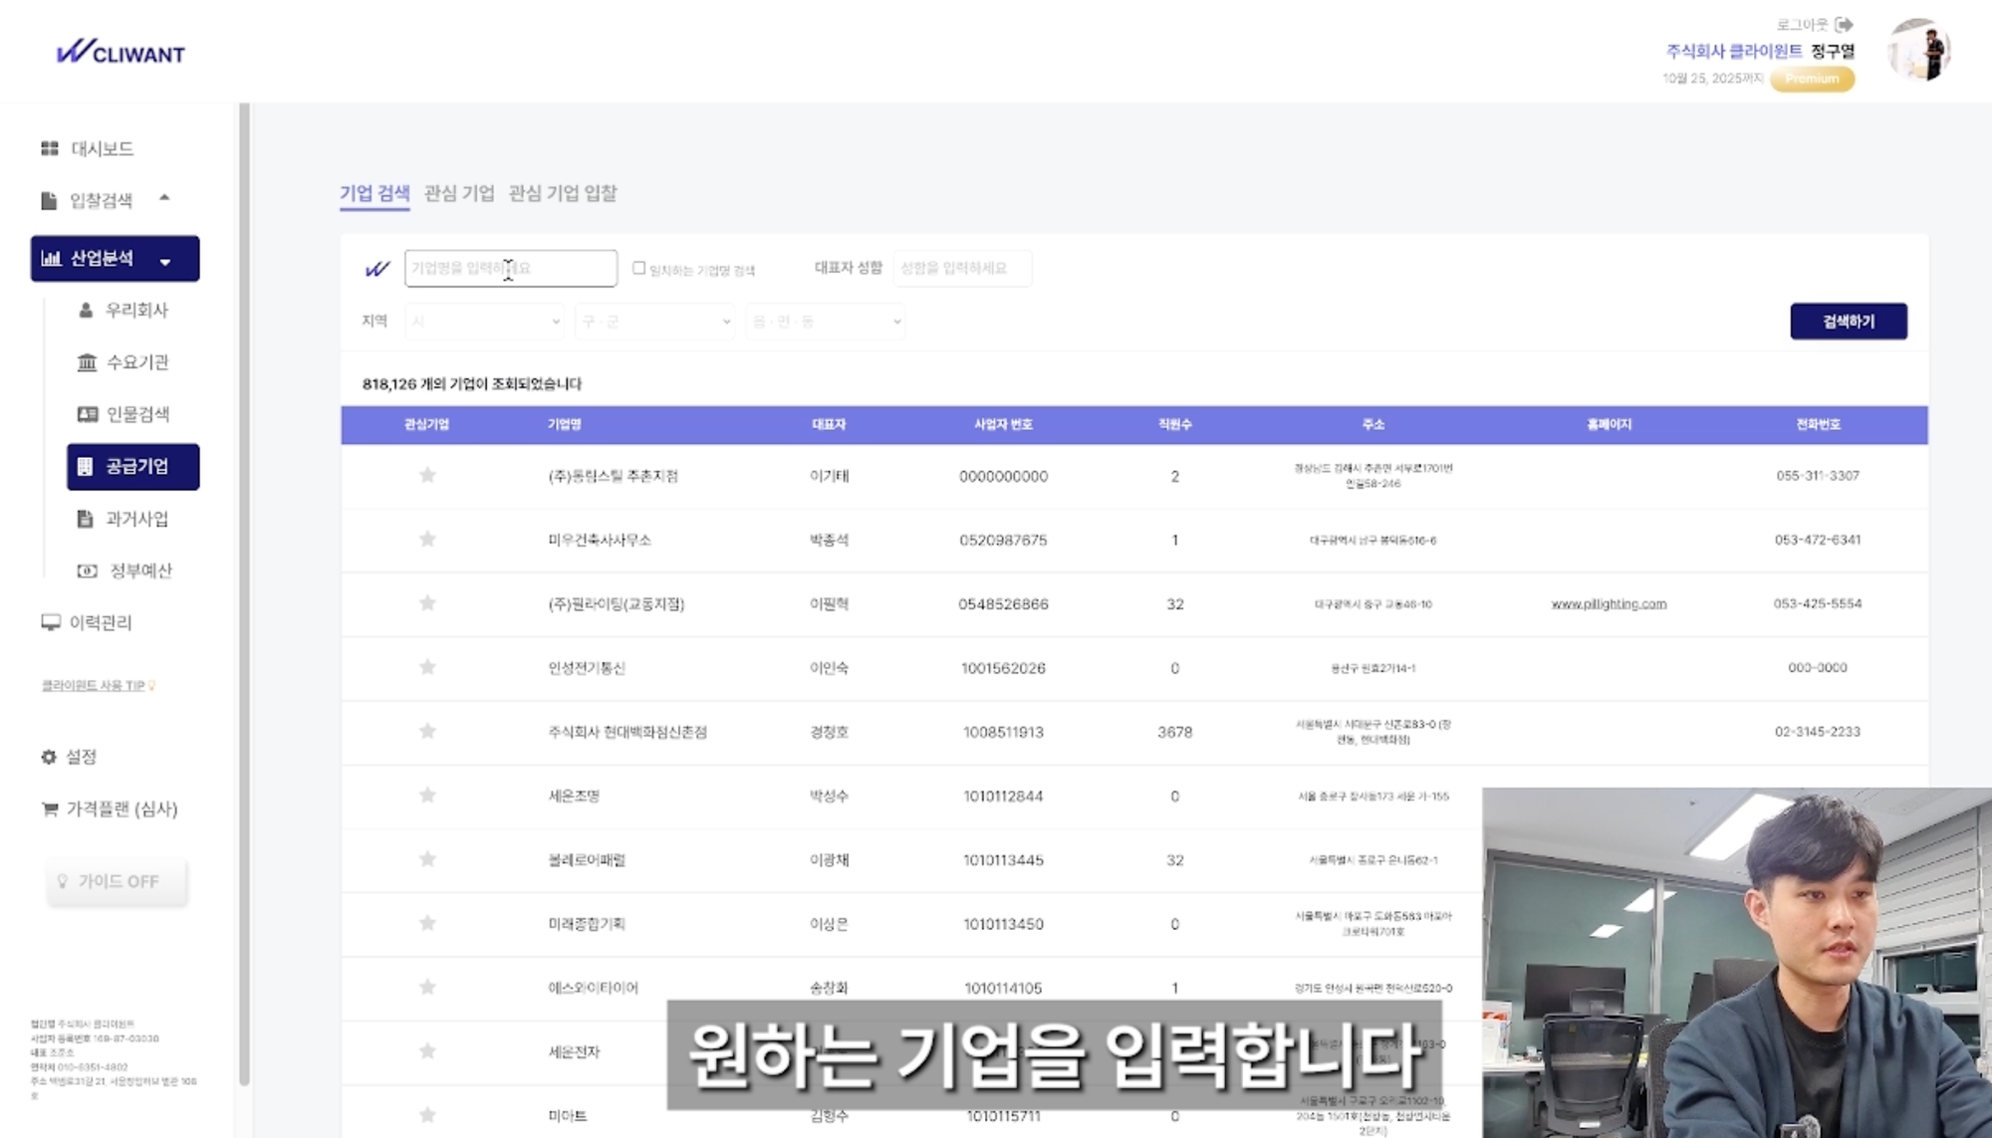Click the 정부예산 money icon
This screenshot has width=1992, height=1138.
tap(87, 570)
